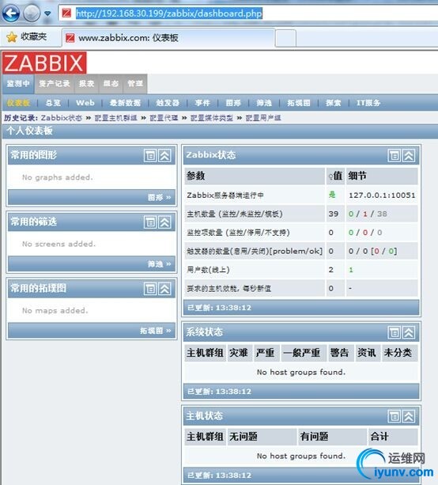438x485 pixels.
Task: Select the Web submenu item
Action: click(x=85, y=103)
